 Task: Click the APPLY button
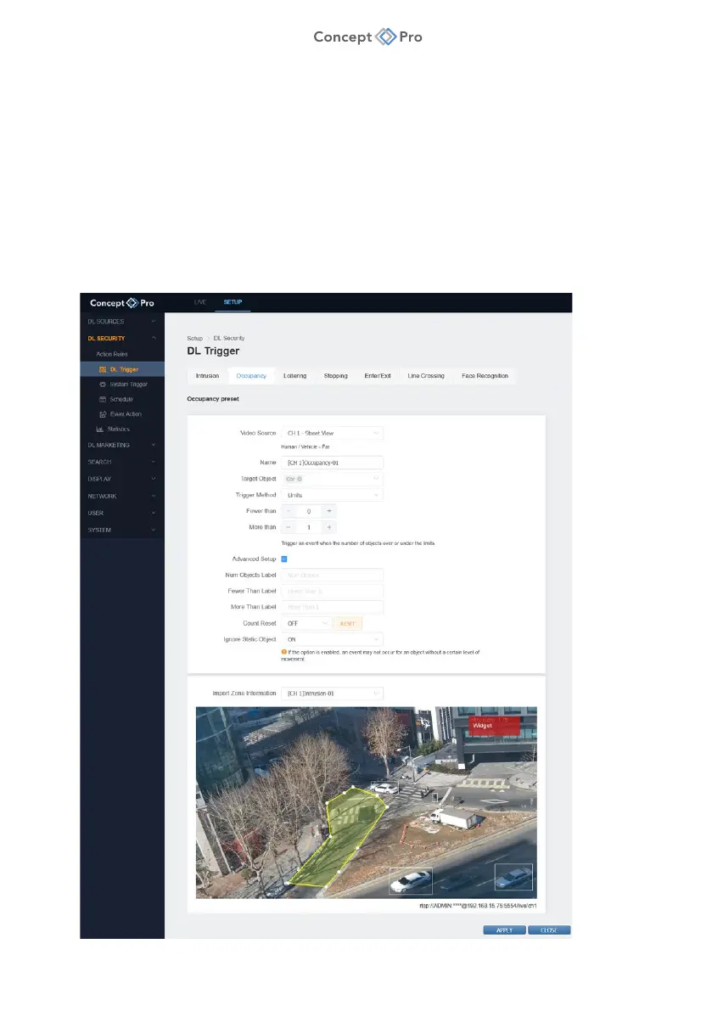504,930
